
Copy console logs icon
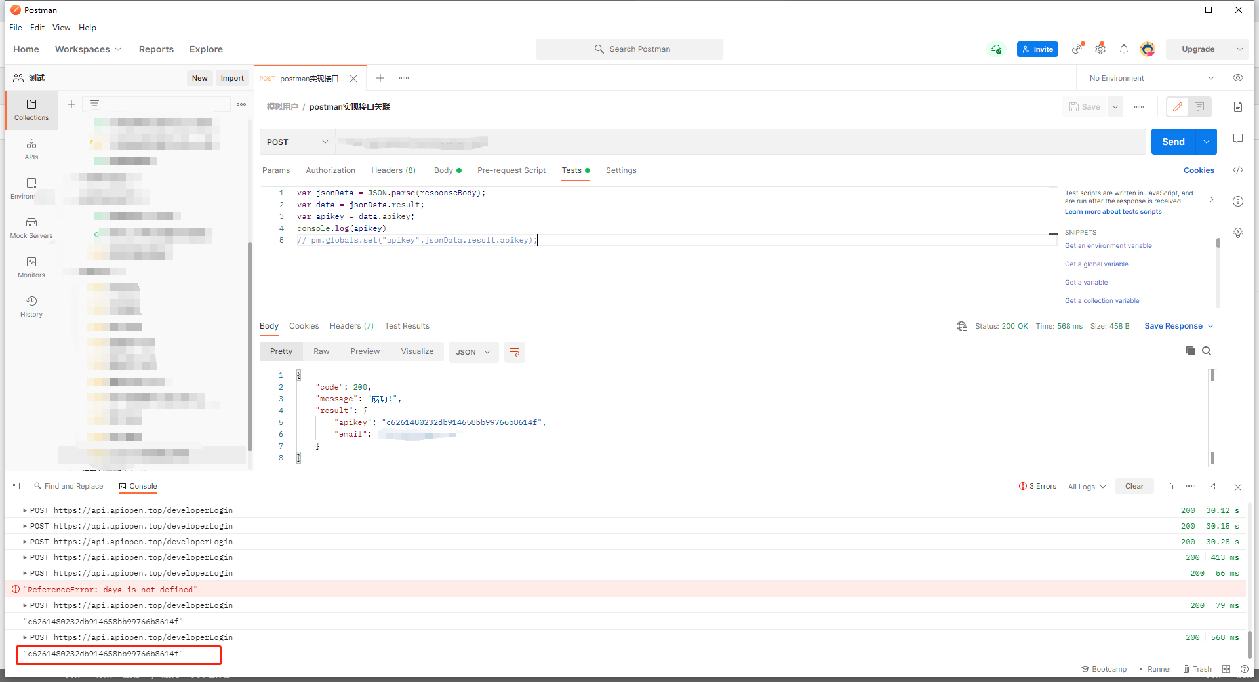(1170, 486)
